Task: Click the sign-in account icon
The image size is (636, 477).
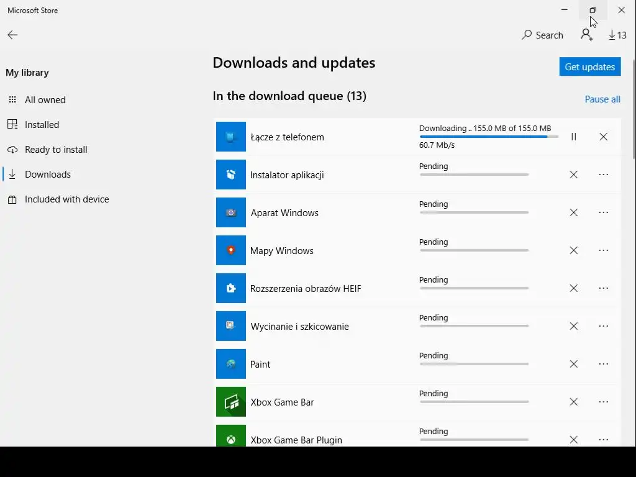Action: tap(586, 35)
